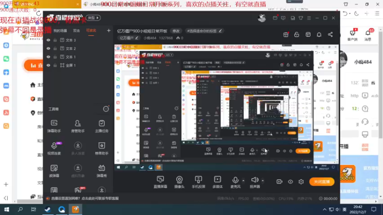Image resolution: width=383 pixels, height=215 pixels.
Task: Open 弹幕秀 tool
Action: [x=101, y=171]
